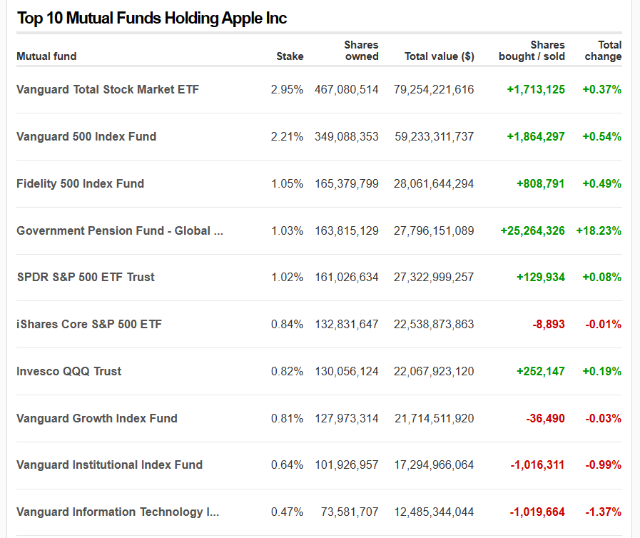Select shares owned value 349,088,353

click(347, 136)
